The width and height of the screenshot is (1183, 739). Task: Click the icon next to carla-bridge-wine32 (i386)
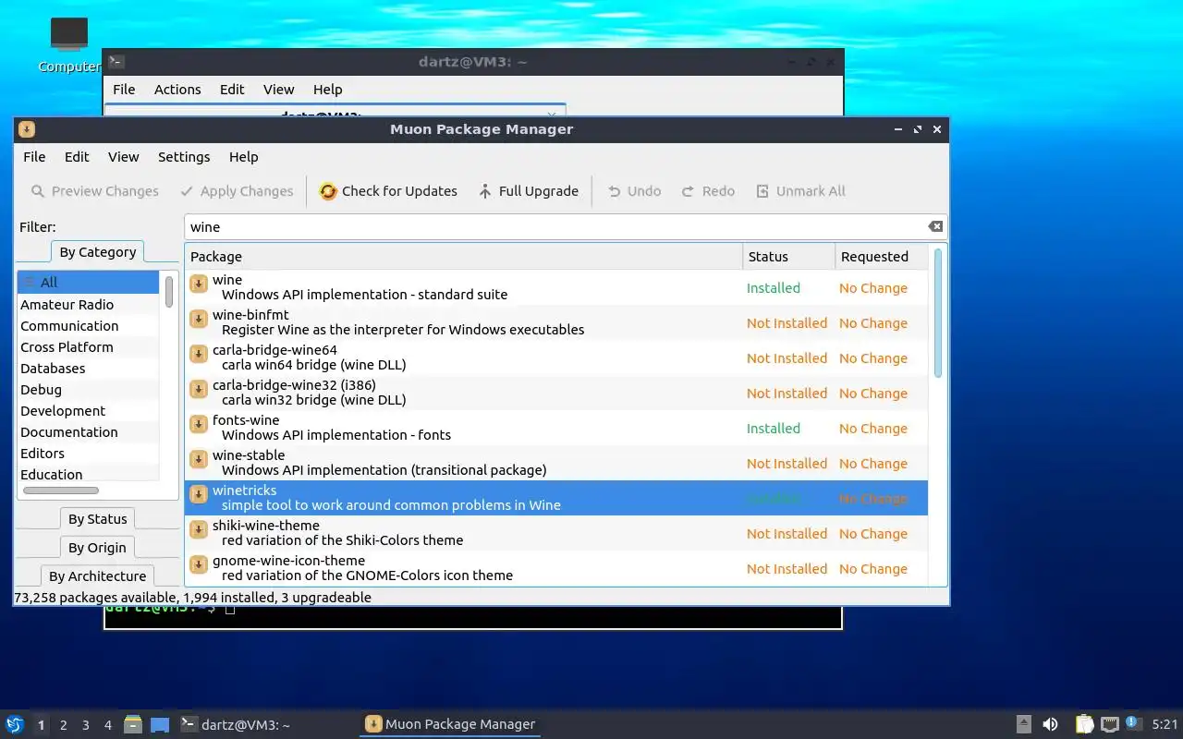click(198, 389)
